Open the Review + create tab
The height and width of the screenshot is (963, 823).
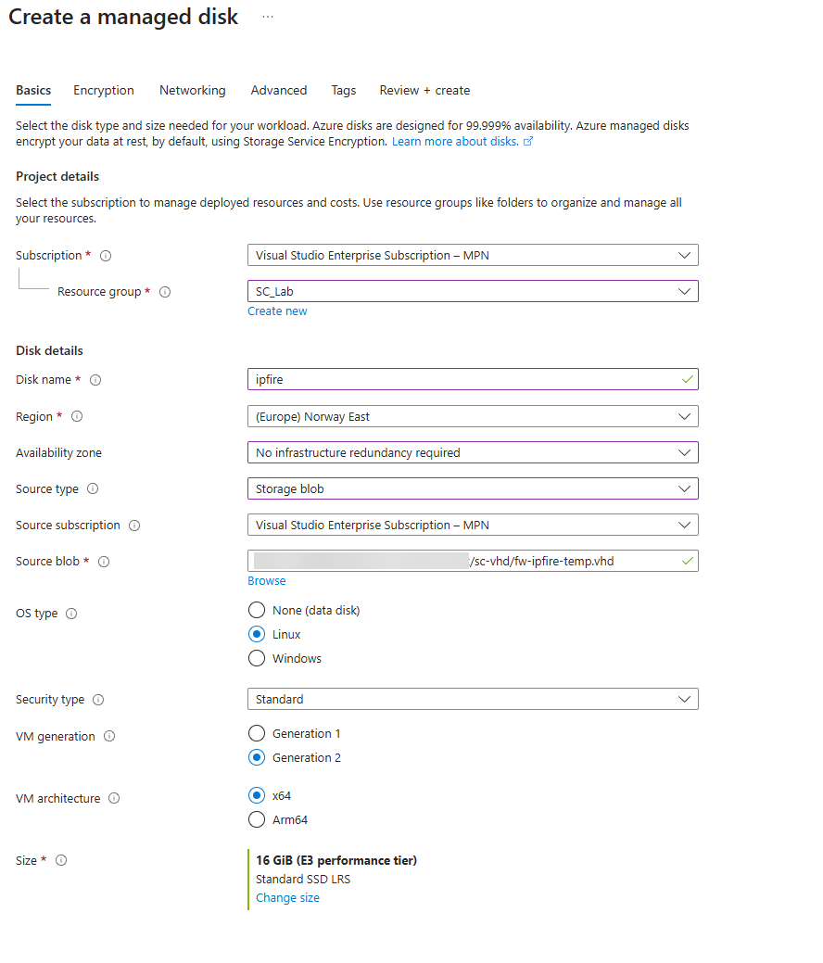(424, 91)
